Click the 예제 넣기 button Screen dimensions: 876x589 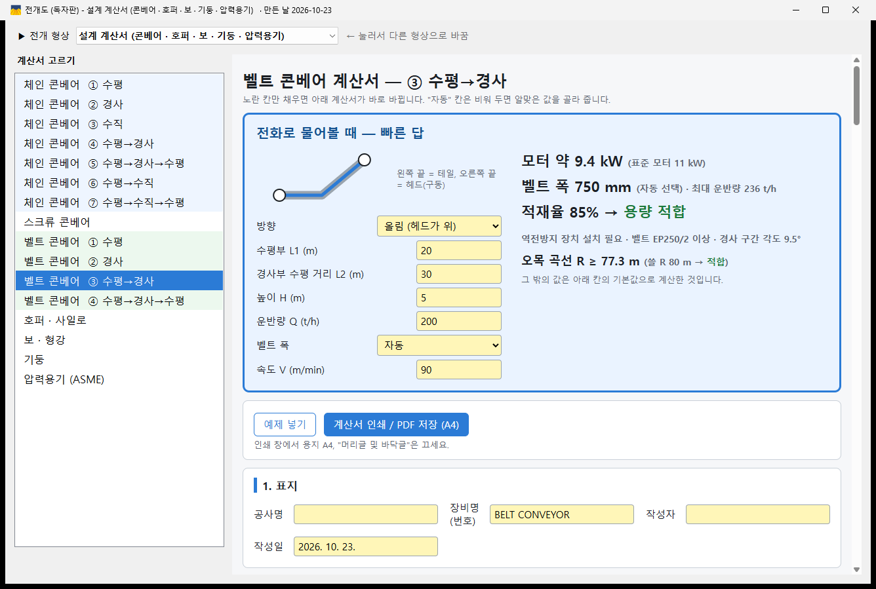click(285, 425)
